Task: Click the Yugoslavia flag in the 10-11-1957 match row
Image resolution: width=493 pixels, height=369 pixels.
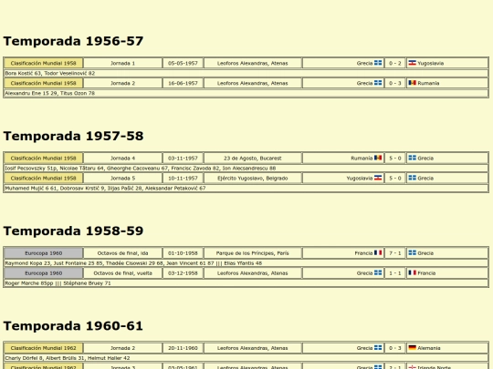Action: coord(378,178)
